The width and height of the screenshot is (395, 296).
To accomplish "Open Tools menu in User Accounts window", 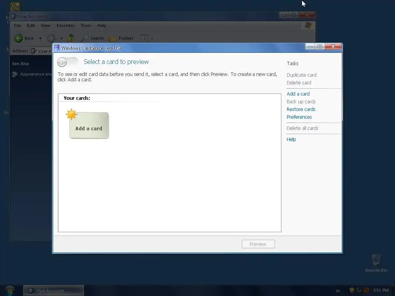I will pos(86,25).
